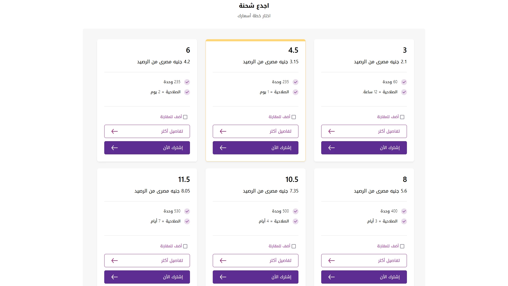This screenshot has width=508, height=286.
Task: Click the checkmark icon beside 500 وحدة
Action: tap(296, 211)
